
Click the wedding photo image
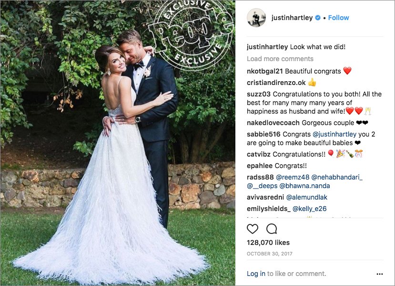click(118, 143)
